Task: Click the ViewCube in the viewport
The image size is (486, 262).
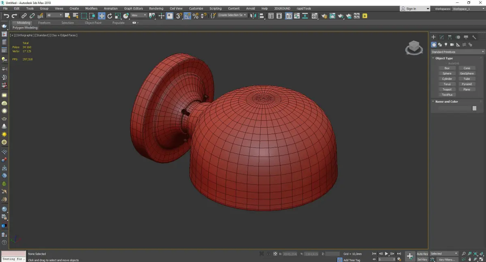Action: (414, 47)
